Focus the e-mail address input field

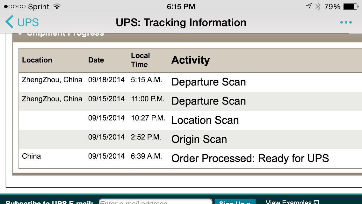(156, 201)
